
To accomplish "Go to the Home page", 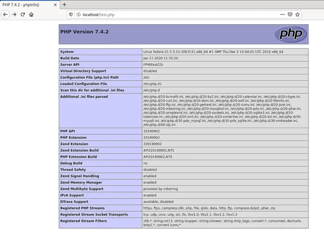I will (32, 15).
